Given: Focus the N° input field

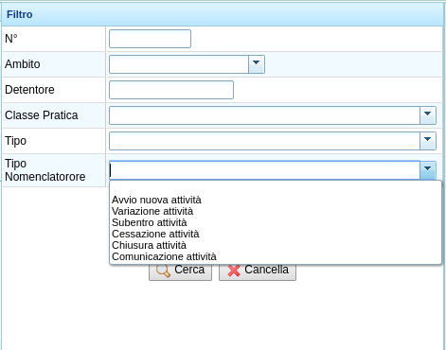Looking at the screenshot, I should [150, 39].
